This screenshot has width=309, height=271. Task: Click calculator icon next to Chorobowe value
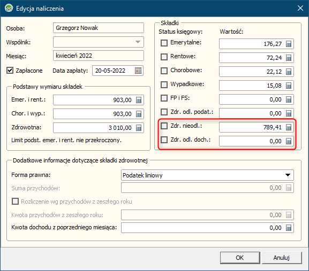point(289,72)
